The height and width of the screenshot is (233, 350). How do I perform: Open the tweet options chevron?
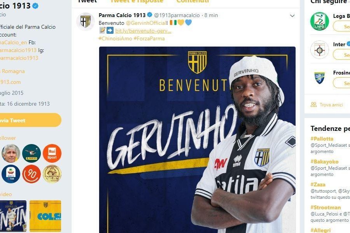point(292,16)
